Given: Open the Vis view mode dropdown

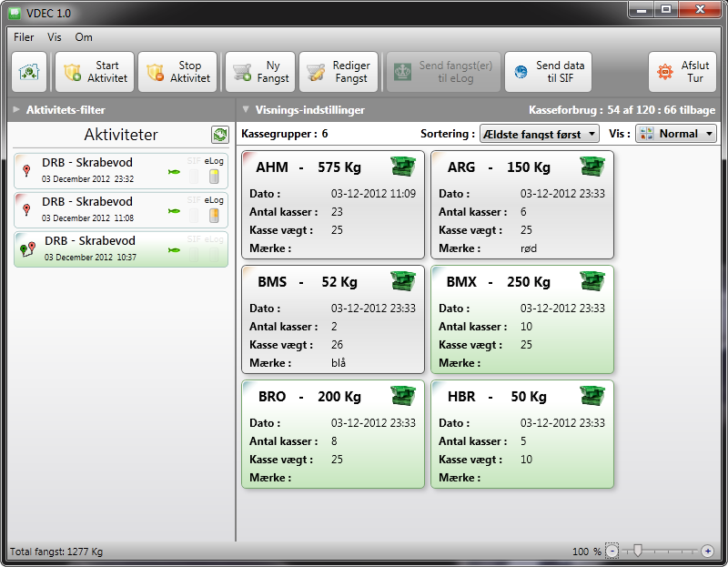Looking at the screenshot, I should tap(675, 134).
